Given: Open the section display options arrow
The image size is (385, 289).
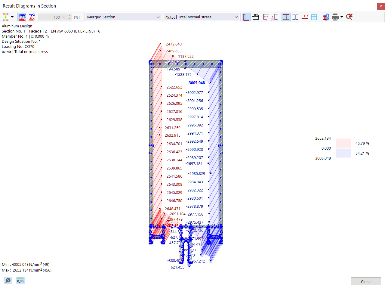Looking at the screenshot, I should click(12, 17).
